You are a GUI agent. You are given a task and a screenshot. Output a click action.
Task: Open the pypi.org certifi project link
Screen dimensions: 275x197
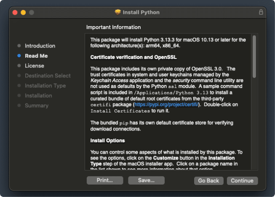[x=166, y=104]
